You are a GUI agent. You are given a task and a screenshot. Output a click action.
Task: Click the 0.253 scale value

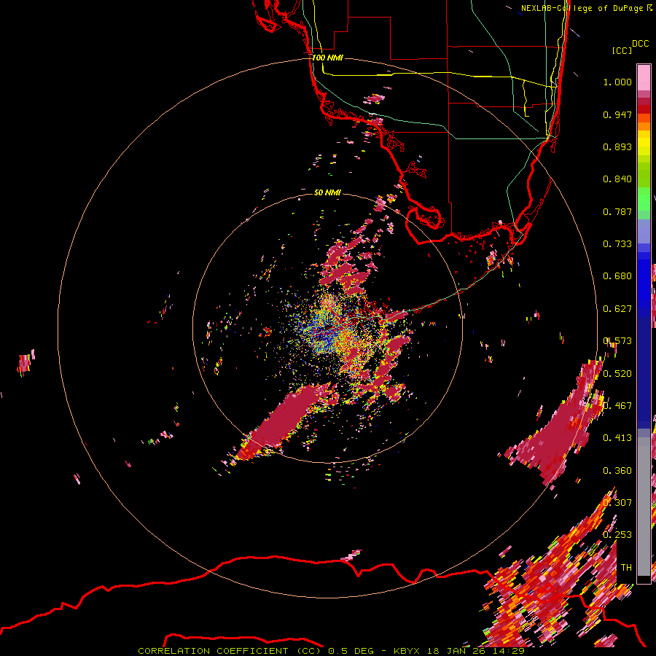(617, 535)
